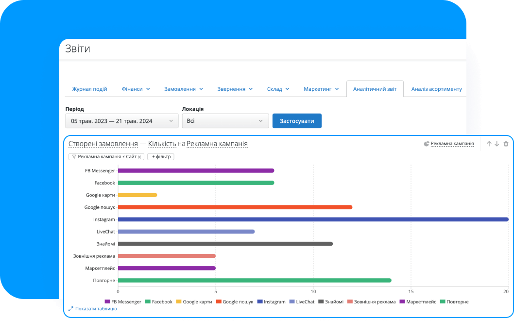
Task: Remove the 'Рекламна кампанія ≠ Сайт' filter via x
Action: click(139, 157)
